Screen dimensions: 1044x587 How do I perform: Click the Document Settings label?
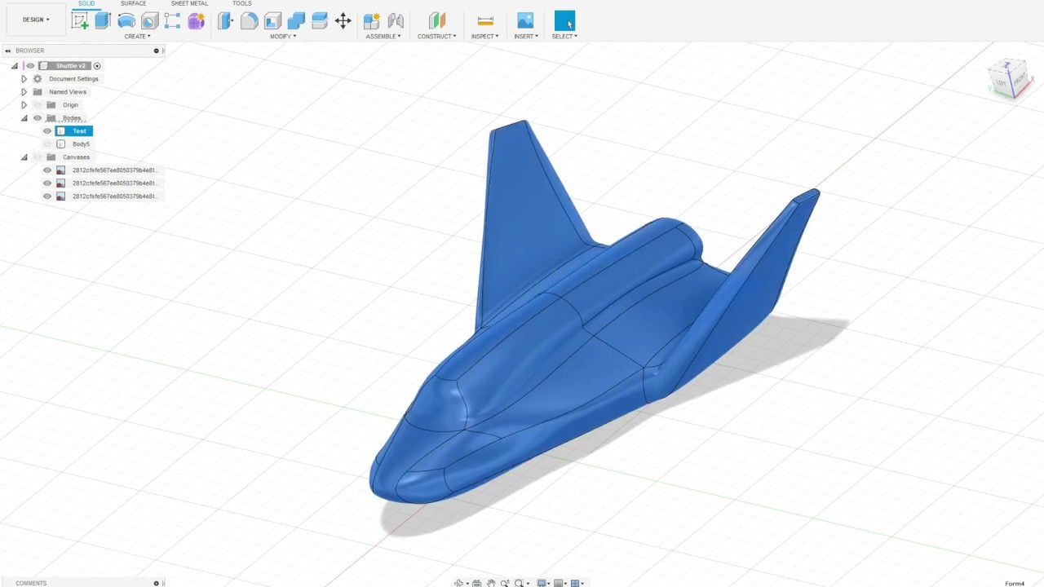click(x=73, y=79)
